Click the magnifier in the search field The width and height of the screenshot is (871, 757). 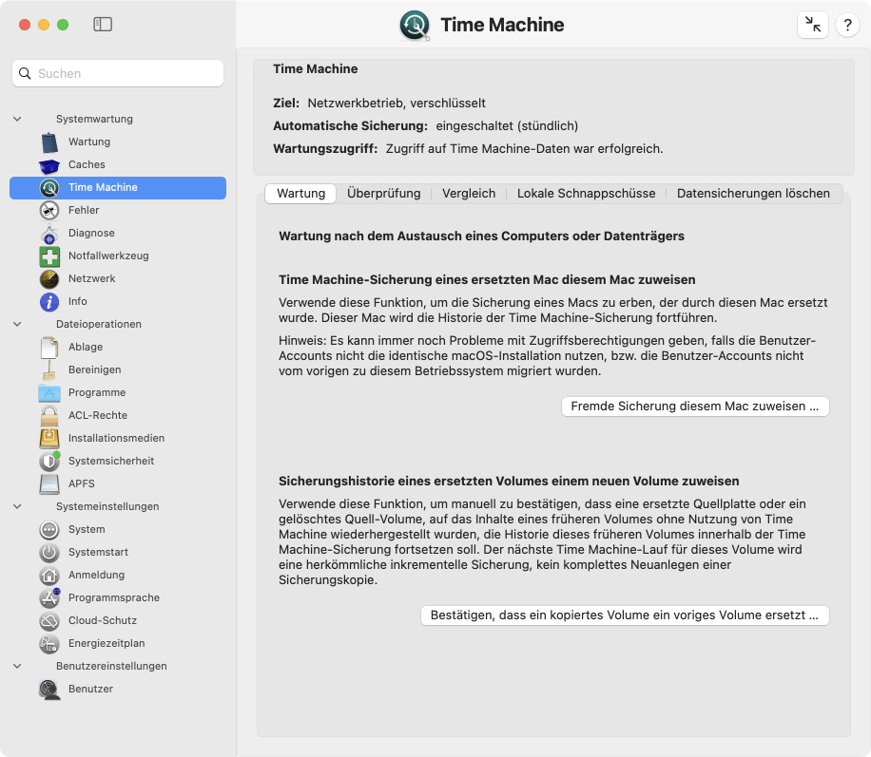[25, 73]
